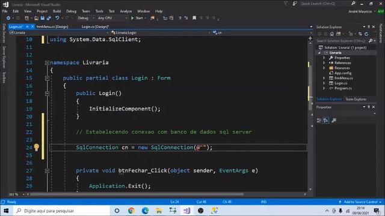Open the Windows Start menu
Screen dimensions: 385x216
[6, 211]
